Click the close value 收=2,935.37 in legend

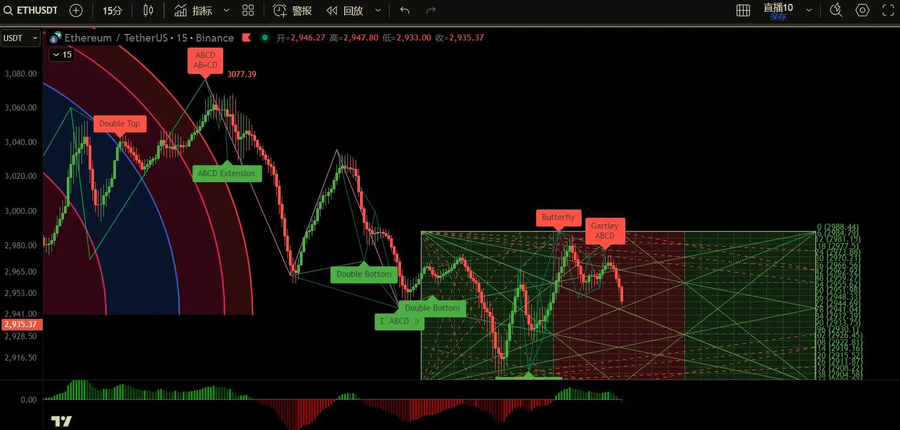(460, 38)
